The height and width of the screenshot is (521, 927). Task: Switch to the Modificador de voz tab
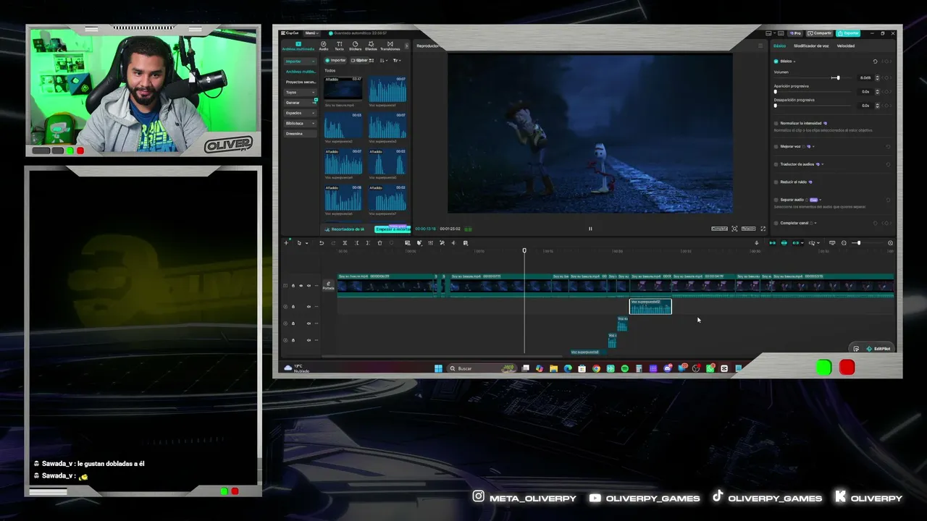811,46
